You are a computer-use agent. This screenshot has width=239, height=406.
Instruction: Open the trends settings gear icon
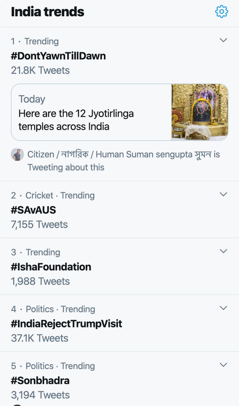[222, 11]
